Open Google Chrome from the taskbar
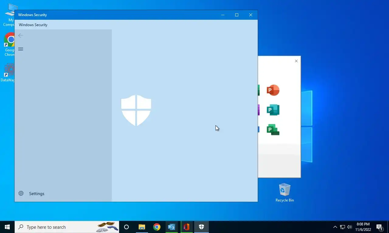The height and width of the screenshot is (233, 389). (x=157, y=227)
